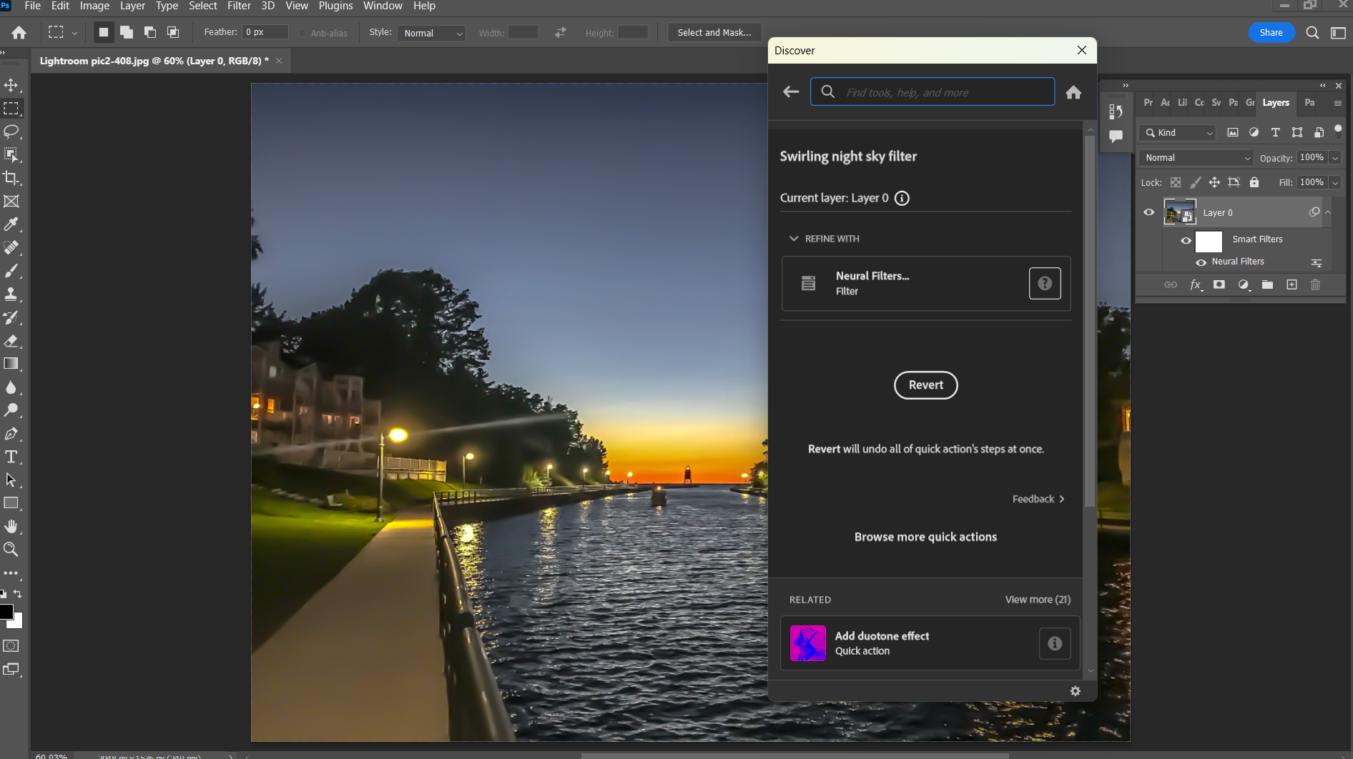This screenshot has width=1353, height=759.
Task: Open the Add layer mask icon
Action: click(x=1219, y=284)
